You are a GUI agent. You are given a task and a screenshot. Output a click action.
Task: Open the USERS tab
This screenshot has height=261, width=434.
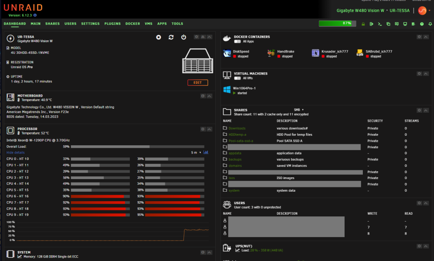pyautogui.click(x=70, y=24)
